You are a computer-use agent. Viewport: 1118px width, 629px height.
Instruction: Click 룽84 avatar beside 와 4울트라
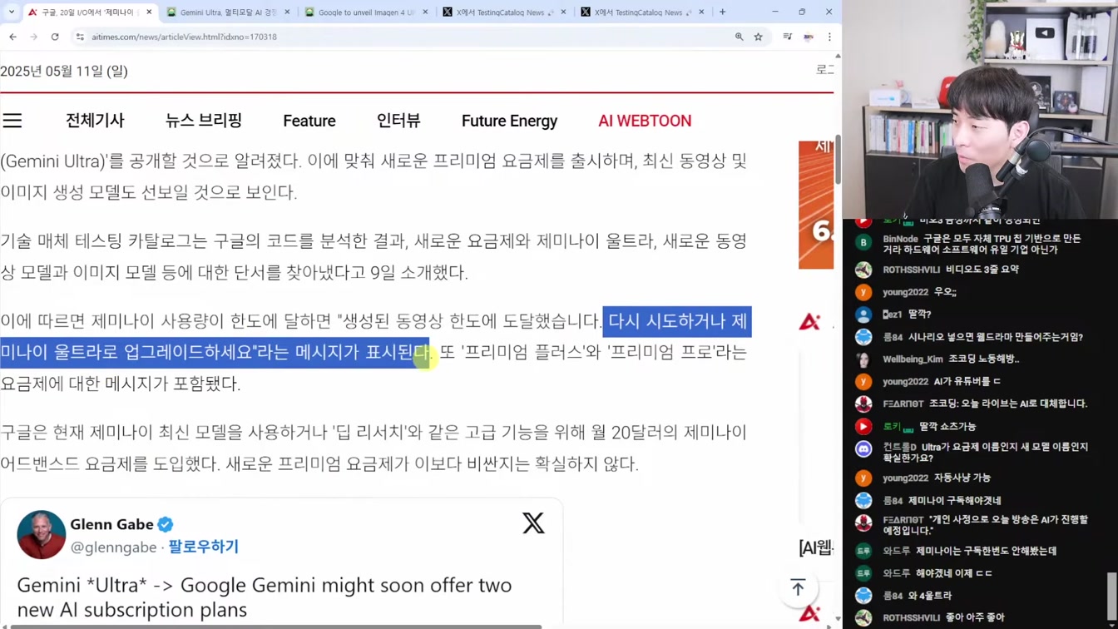[863, 596]
